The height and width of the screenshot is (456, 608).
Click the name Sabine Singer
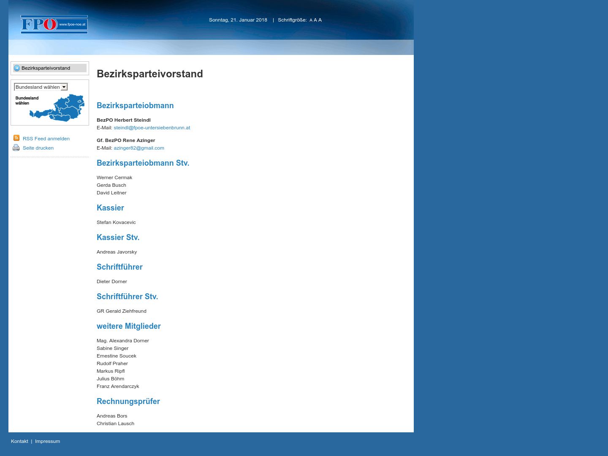point(112,348)
